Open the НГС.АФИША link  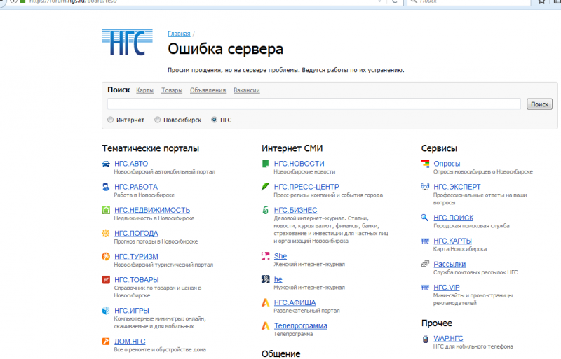295,302
